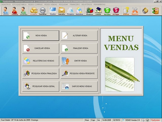Open the Produtos boxes icon
The width and height of the screenshot is (162, 122).
click(x=34, y=11)
